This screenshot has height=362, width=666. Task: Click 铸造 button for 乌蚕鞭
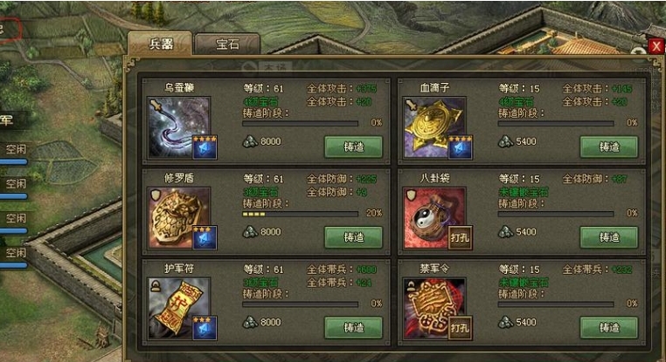pyautogui.click(x=353, y=147)
